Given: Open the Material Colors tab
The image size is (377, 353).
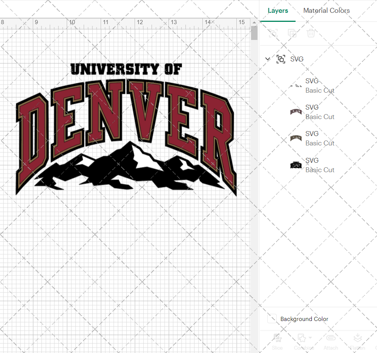Looking at the screenshot, I should coord(326,11).
